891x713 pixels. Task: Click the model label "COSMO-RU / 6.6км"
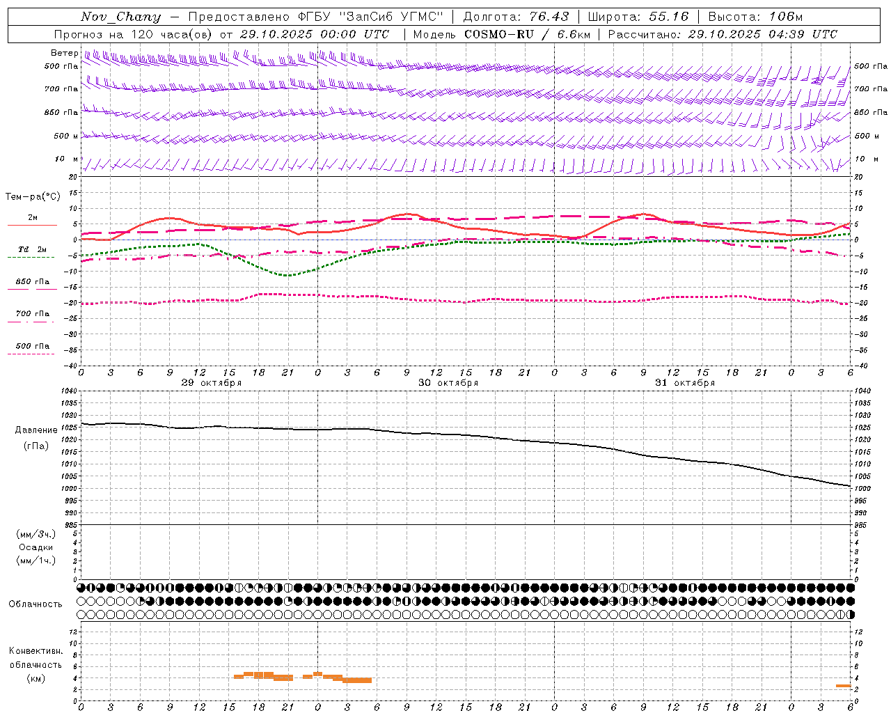click(528, 34)
